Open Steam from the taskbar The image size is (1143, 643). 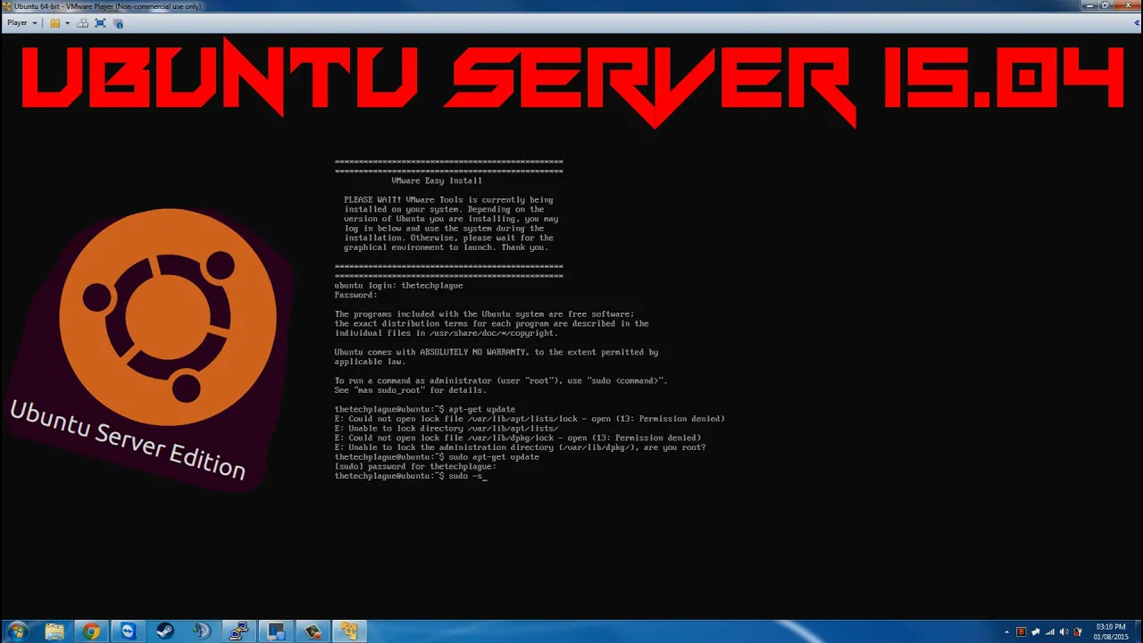coord(165,631)
